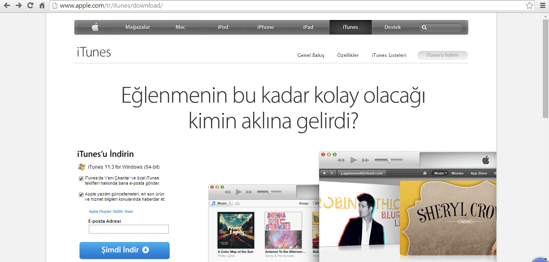Click play in the front iTunes window
This screenshot has height=262, width=549.
pyautogui.click(x=354, y=160)
